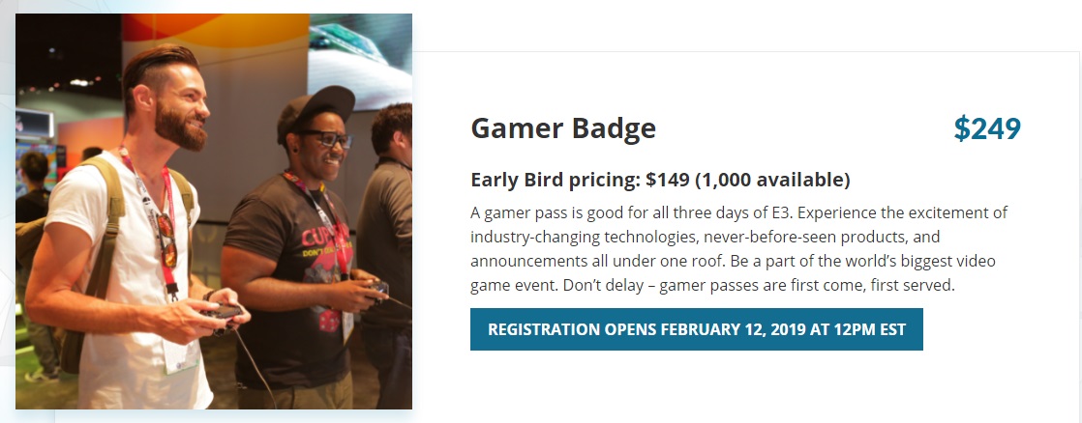Click the game controller held by bearded man
The width and height of the screenshot is (1082, 423).
[223, 314]
